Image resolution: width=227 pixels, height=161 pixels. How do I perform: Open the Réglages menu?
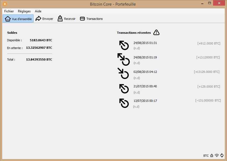point(24,11)
